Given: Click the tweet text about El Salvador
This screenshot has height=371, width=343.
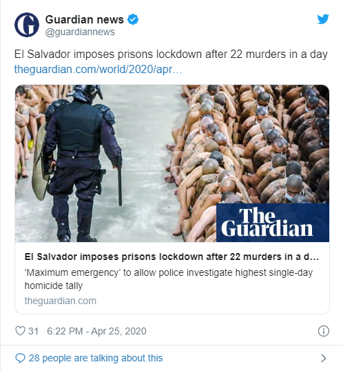Looking at the screenshot, I should tap(171, 54).
